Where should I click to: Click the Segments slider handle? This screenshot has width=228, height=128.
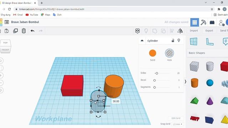click(x=154, y=87)
